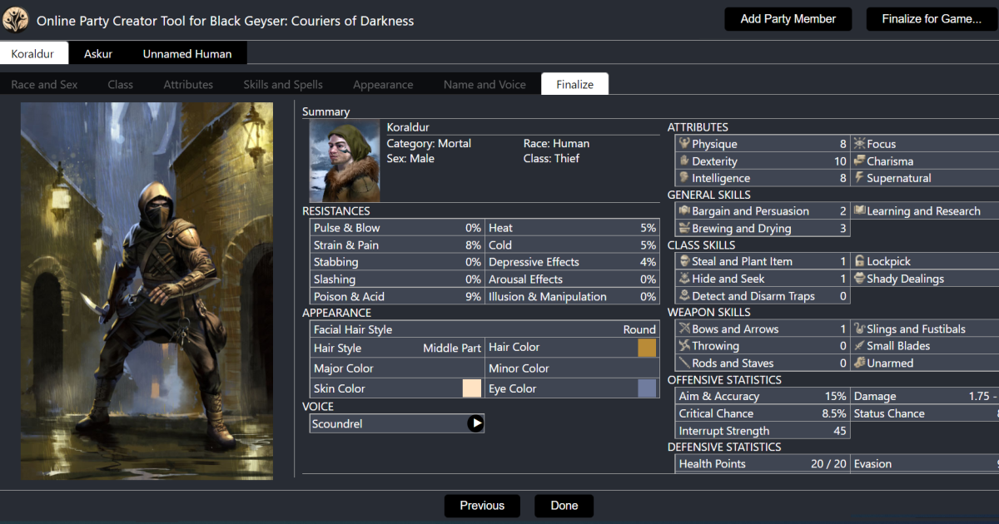Click the Physique attribute icon
The height and width of the screenshot is (524, 999).
tap(684, 144)
